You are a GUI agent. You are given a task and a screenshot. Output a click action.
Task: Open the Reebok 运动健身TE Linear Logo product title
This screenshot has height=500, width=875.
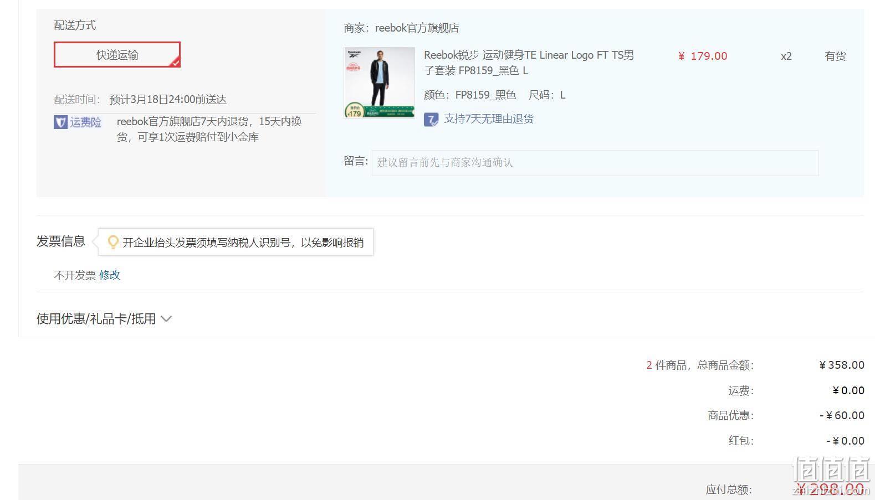tap(529, 63)
